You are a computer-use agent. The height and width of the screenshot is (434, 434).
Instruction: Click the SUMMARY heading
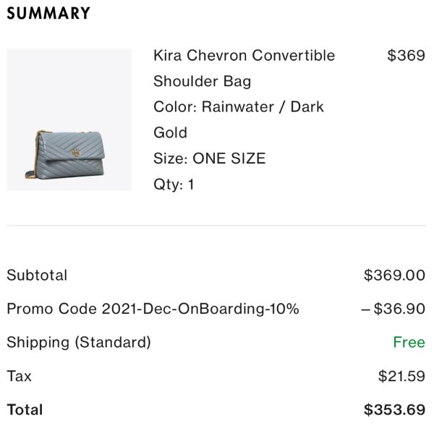click(x=48, y=13)
